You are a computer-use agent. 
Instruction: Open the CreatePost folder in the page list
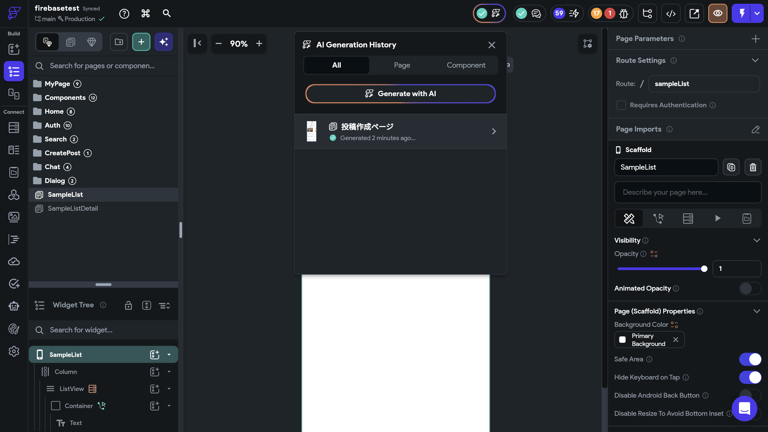[62, 153]
